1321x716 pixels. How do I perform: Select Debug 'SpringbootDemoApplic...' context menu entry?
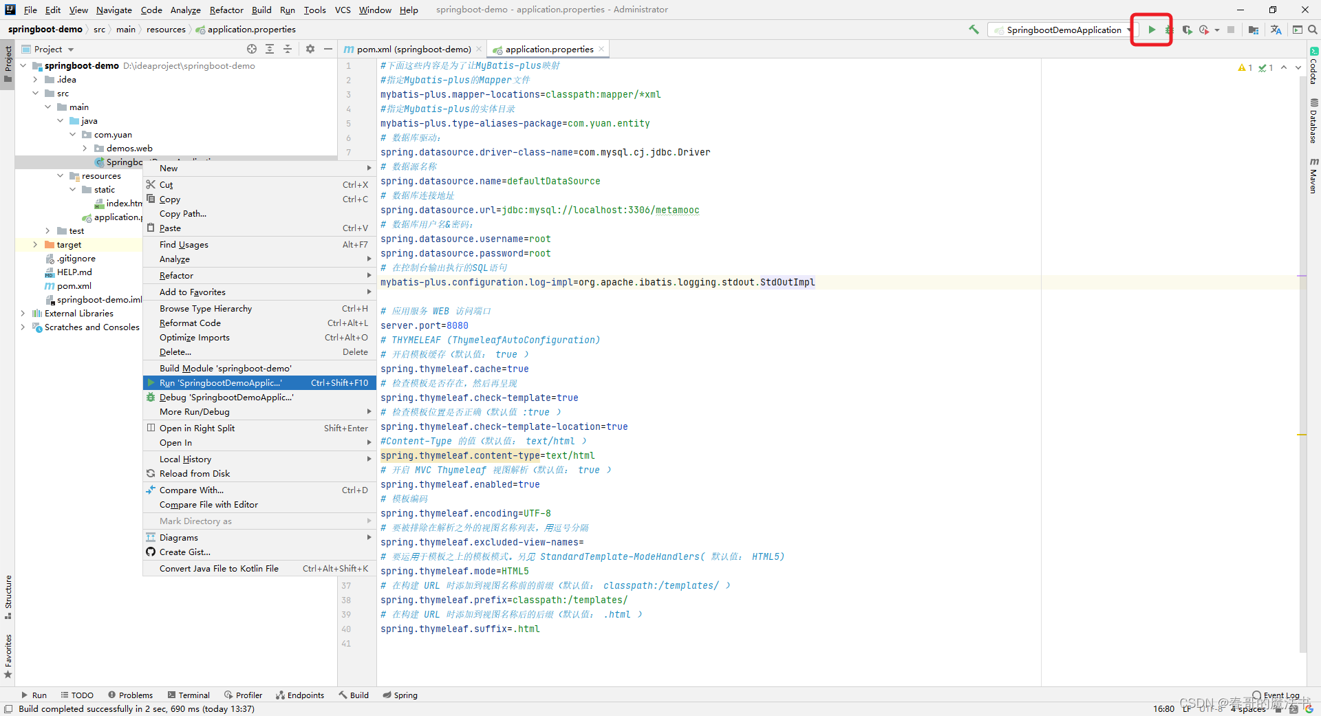click(259, 397)
